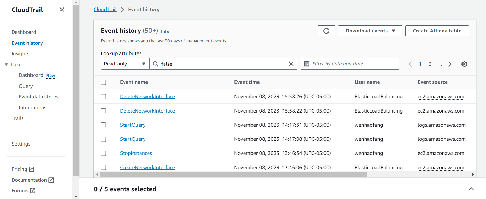Open the 15:58:26 DeleteNetworkInterface event

(x=147, y=96)
